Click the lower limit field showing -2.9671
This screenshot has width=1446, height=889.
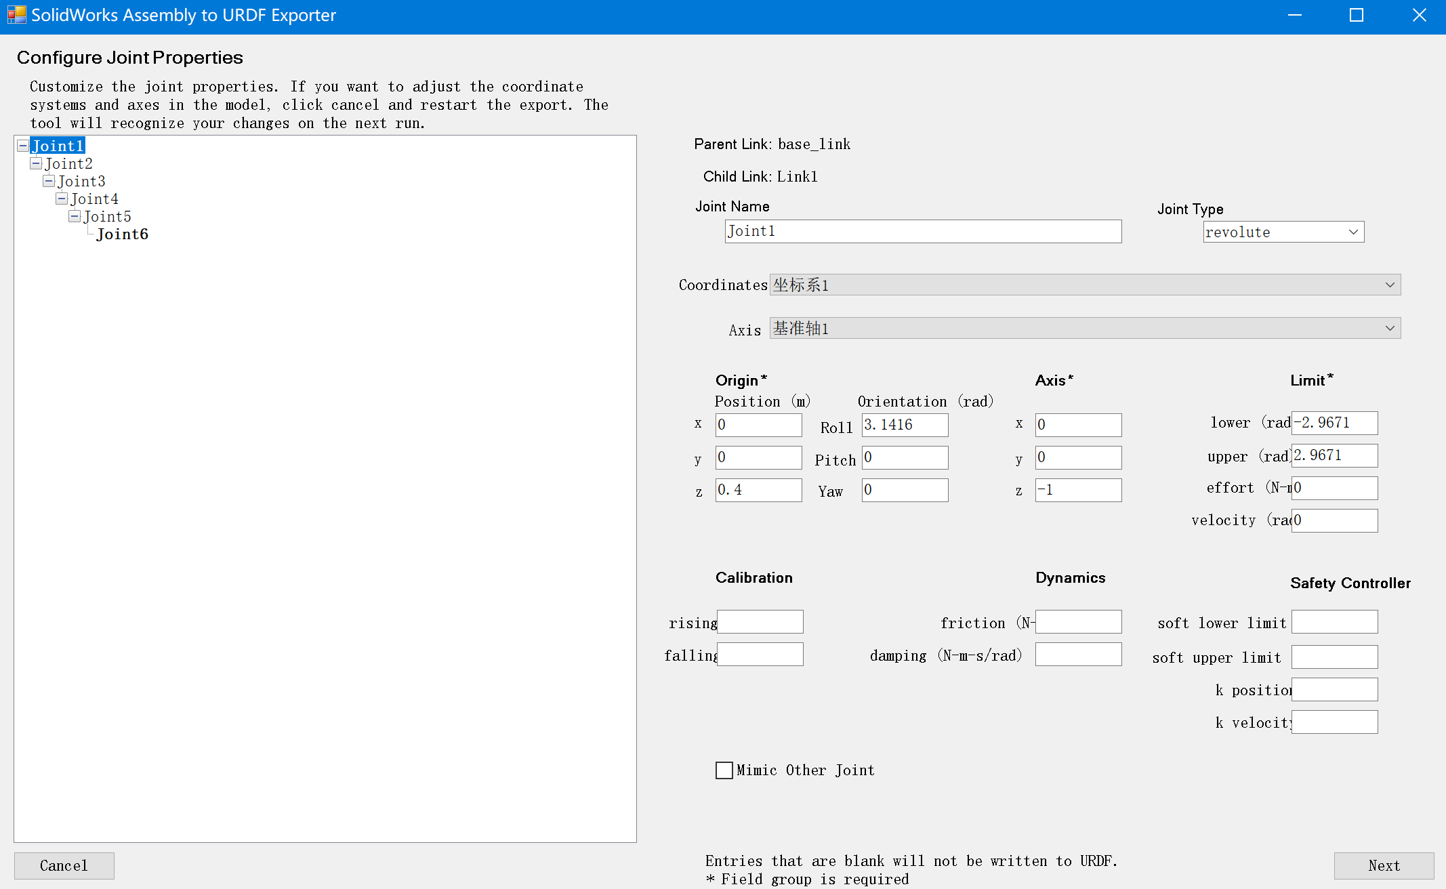point(1334,423)
